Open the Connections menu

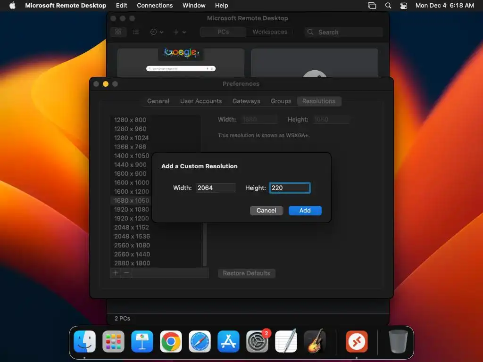coord(155,6)
